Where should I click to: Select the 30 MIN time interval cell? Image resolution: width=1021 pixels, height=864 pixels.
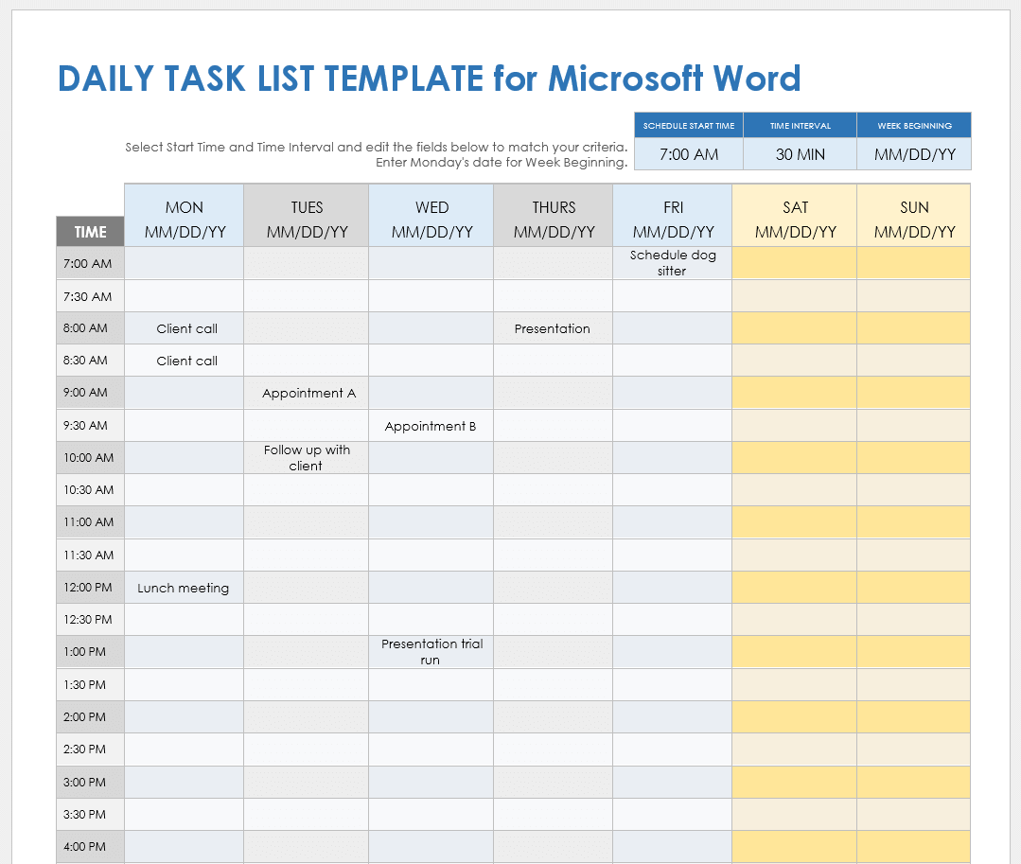pyautogui.click(x=800, y=153)
